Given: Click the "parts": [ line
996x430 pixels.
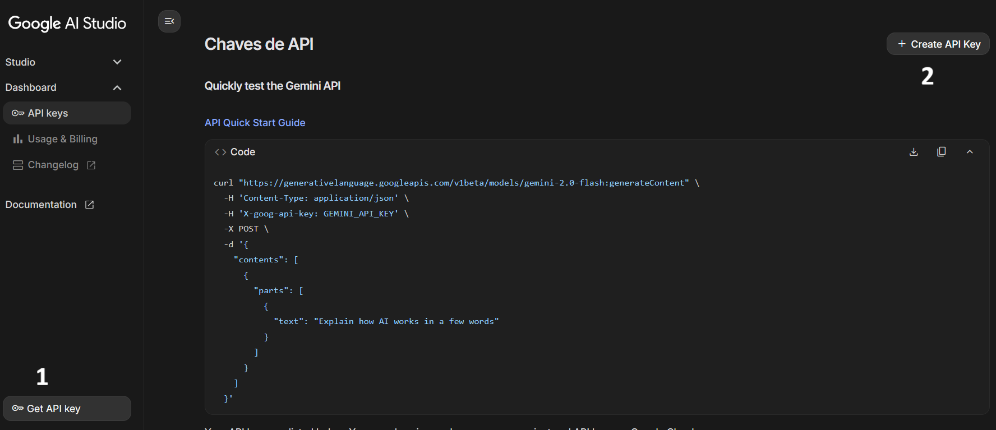Looking at the screenshot, I should (279, 290).
